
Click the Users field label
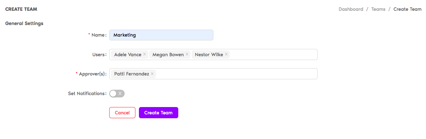coord(100,54)
